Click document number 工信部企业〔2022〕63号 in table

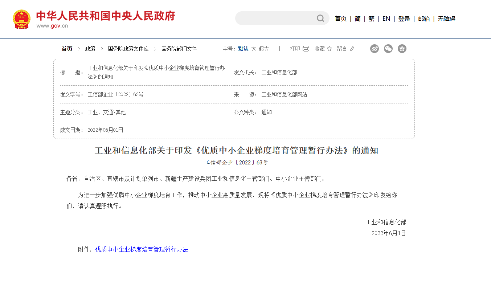click(116, 94)
